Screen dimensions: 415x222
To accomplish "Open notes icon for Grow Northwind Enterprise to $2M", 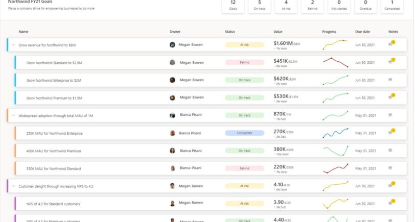I will tap(390, 80).
